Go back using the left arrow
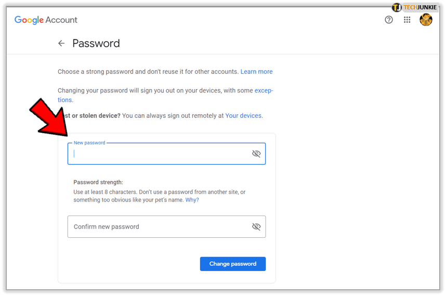Image resolution: width=446 pixels, height=296 pixels. tap(61, 44)
